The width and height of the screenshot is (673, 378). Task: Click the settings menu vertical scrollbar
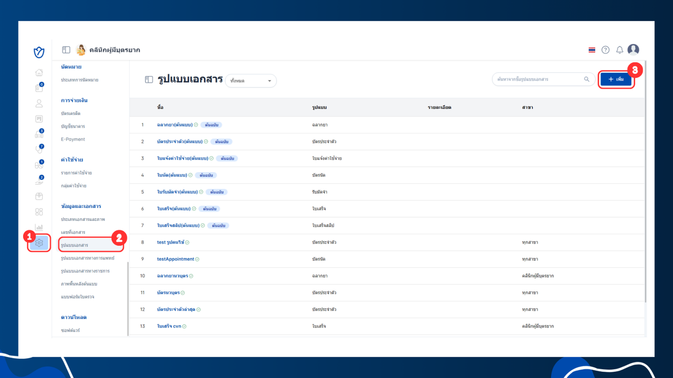coord(128,299)
